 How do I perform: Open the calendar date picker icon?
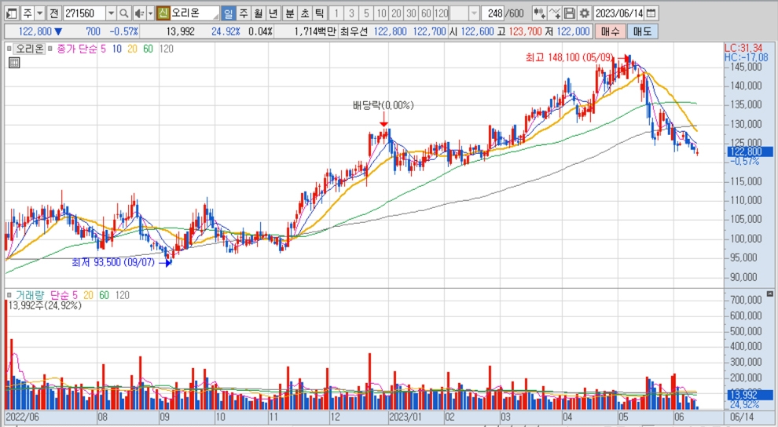click(x=652, y=13)
